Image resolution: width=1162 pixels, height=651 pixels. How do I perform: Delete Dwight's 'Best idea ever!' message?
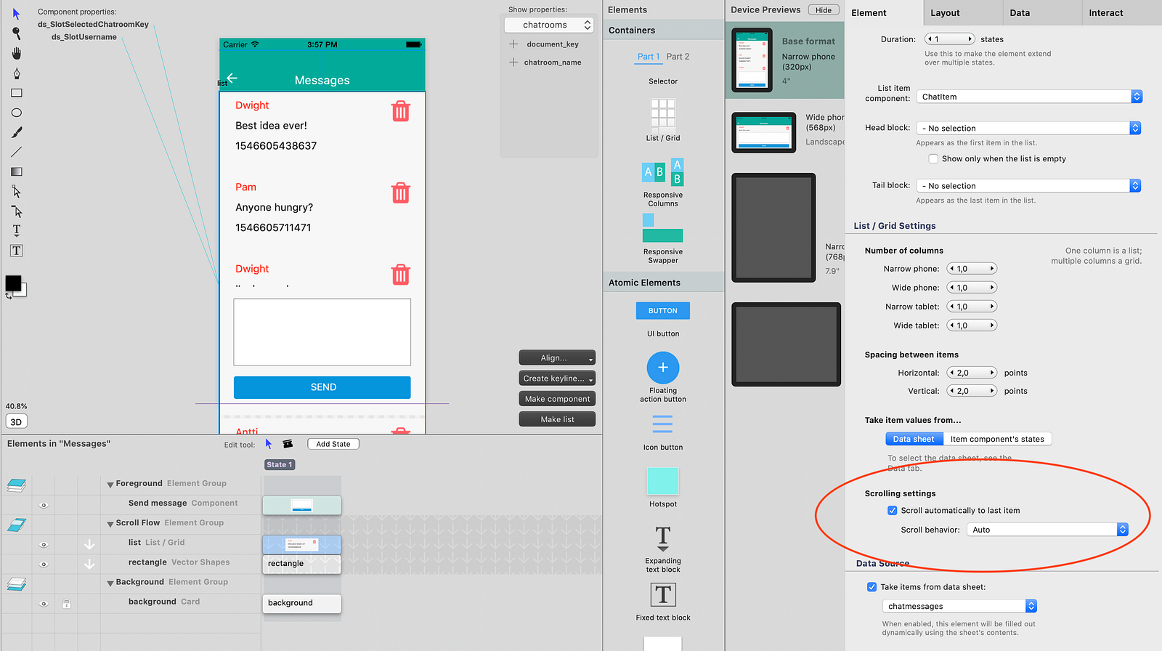[x=401, y=111]
